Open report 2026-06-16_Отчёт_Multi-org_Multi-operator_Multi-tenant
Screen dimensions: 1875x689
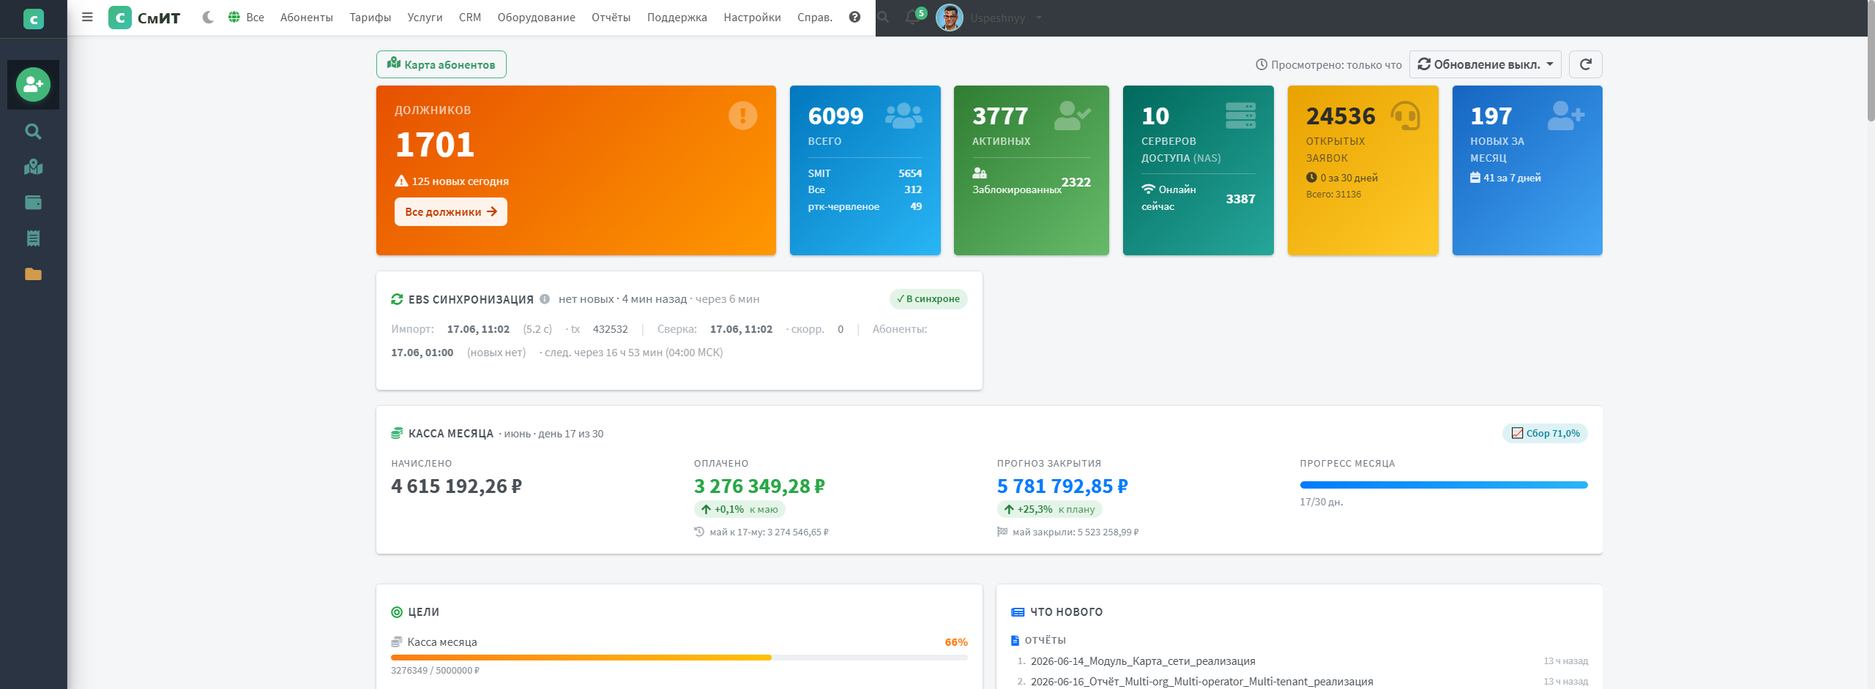click(1202, 682)
